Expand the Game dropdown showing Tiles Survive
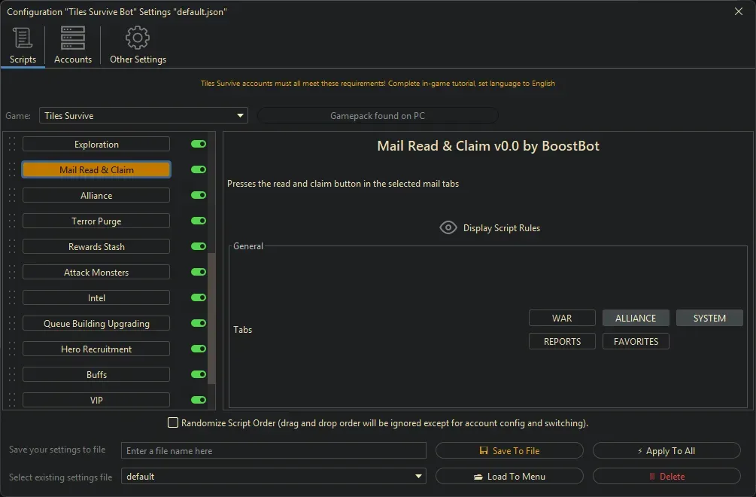 (x=143, y=116)
